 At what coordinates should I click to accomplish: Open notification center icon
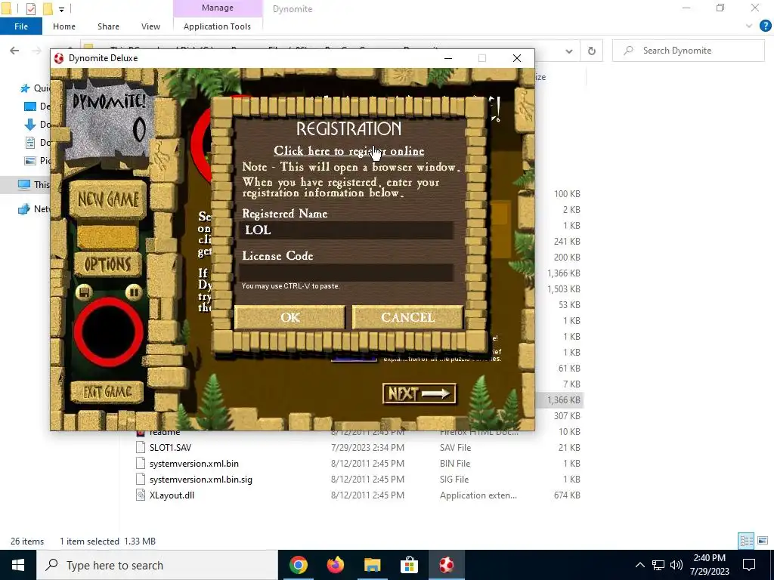(749, 565)
